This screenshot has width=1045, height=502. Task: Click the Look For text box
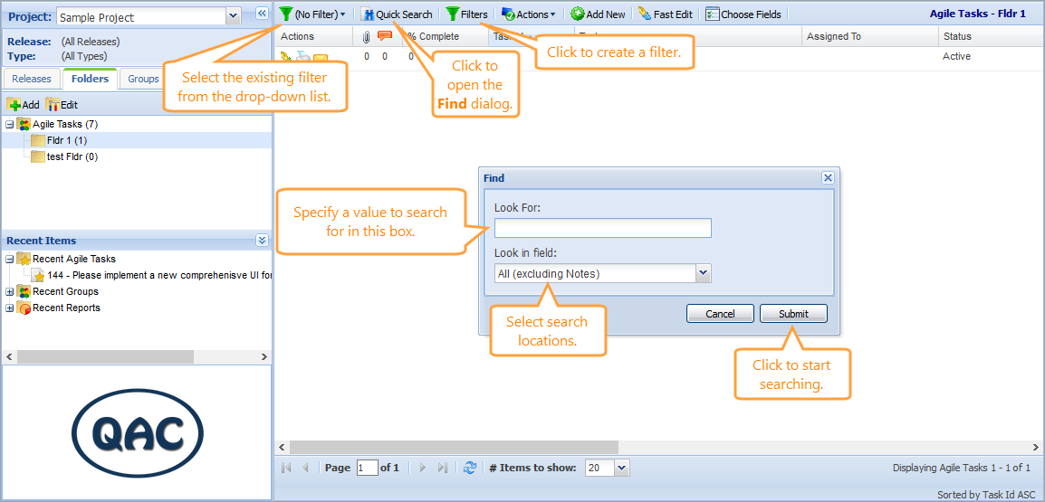[602, 228]
